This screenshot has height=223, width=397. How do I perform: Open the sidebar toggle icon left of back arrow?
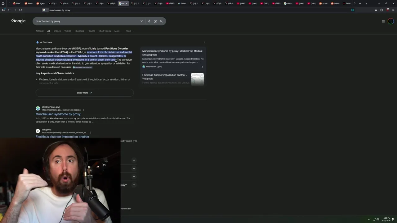pos(4,10)
